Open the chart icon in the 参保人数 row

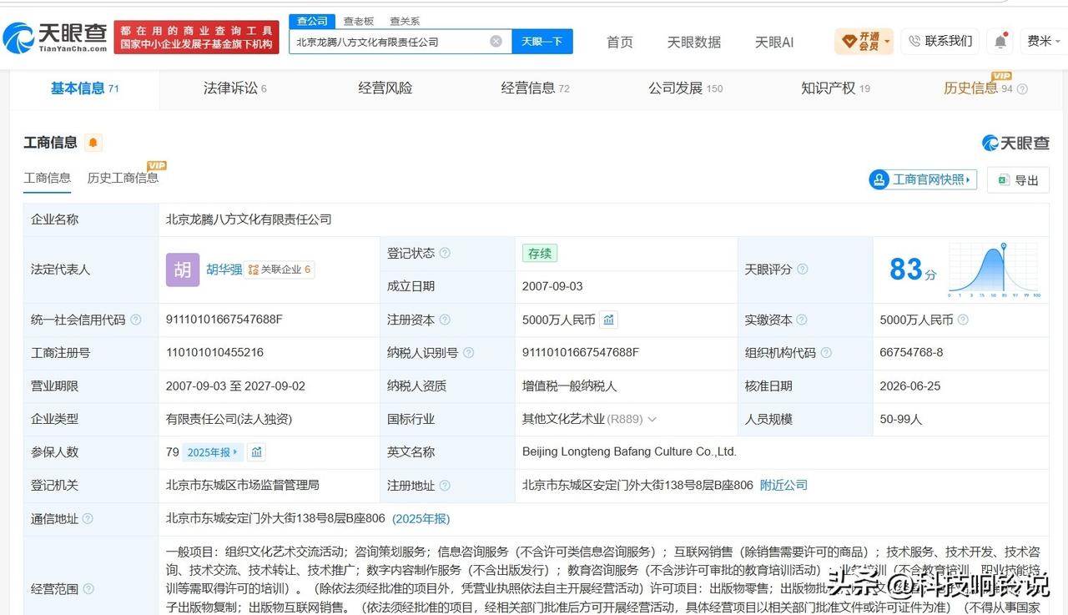tap(257, 452)
